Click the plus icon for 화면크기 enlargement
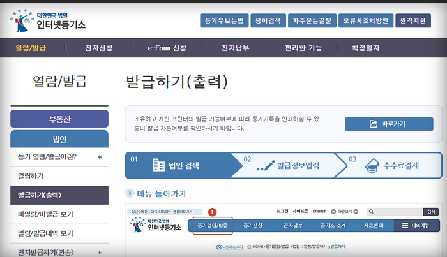This screenshot has height=257, width=447. 355,211
